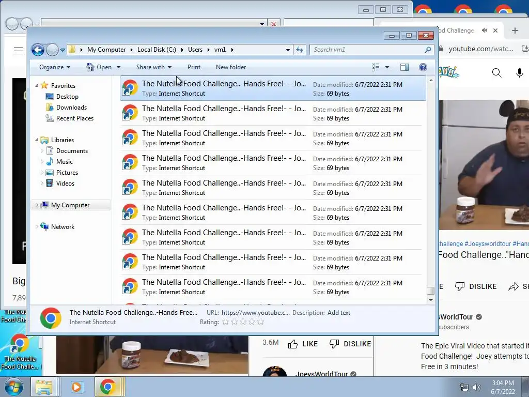
Task: Open the recent locations dropdown beside Forward
Action: pyautogui.click(x=63, y=50)
